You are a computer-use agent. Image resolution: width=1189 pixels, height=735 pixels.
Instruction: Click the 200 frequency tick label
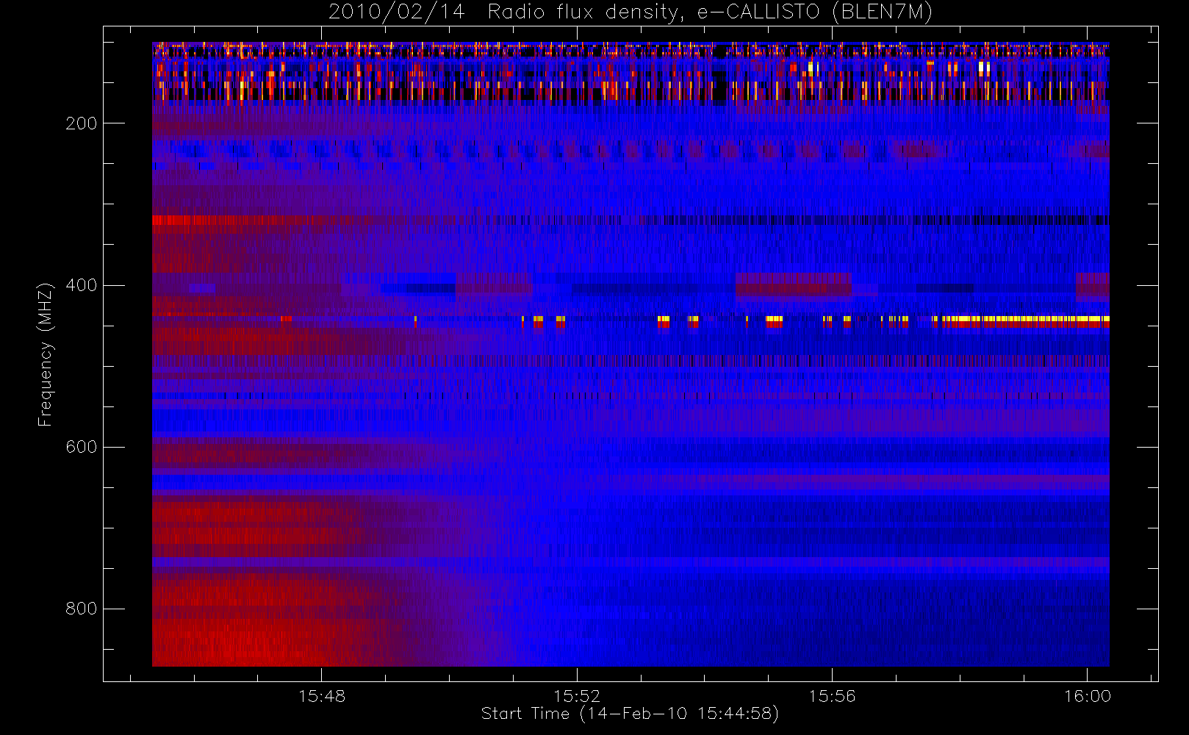click(82, 123)
